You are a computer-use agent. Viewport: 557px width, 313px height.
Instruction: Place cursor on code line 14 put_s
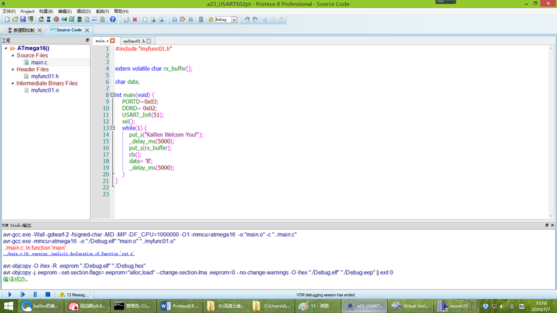click(x=166, y=135)
